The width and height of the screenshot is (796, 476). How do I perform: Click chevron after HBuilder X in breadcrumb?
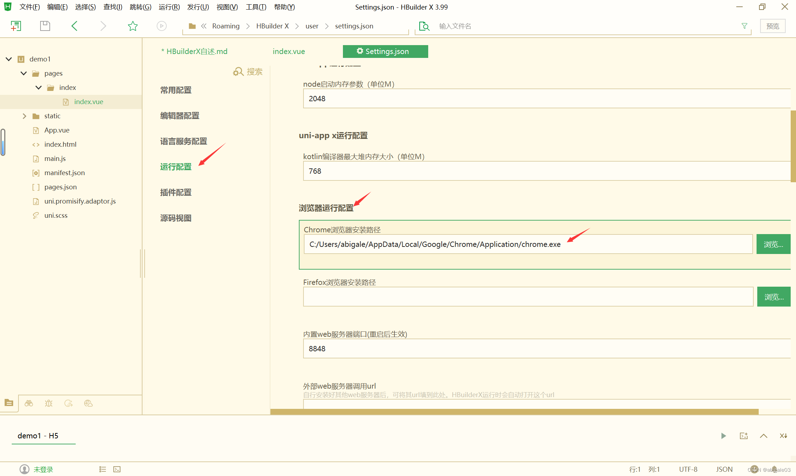[x=297, y=26]
